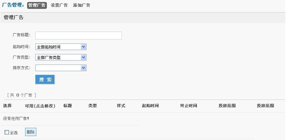This screenshot has height=140, width=287.
Task: Click the 广告管理 title at top left
Action: pos(13,5)
